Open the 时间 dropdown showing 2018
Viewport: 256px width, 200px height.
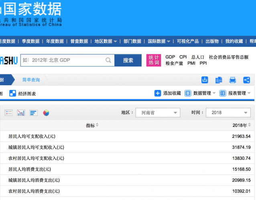pyautogui.click(x=228, y=113)
